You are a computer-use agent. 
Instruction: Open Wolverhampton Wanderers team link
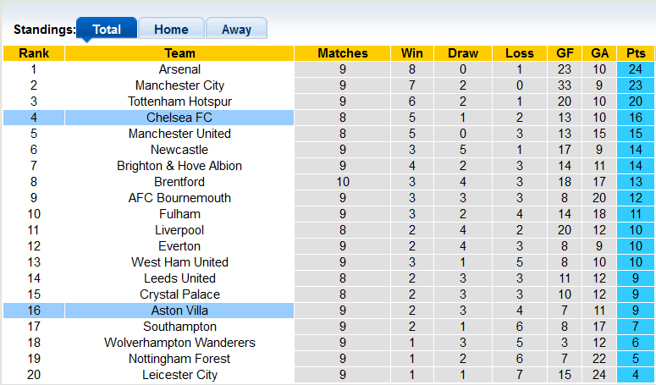[179, 343]
